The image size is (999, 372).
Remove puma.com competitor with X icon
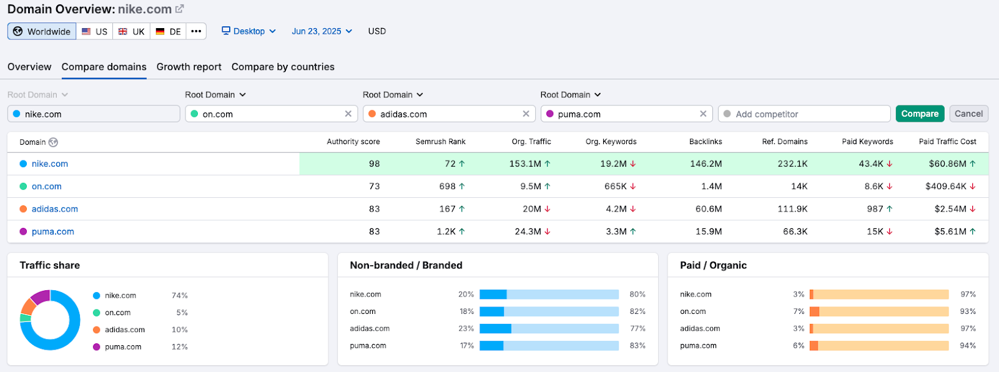pyautogui.click(x=703, y=114)
